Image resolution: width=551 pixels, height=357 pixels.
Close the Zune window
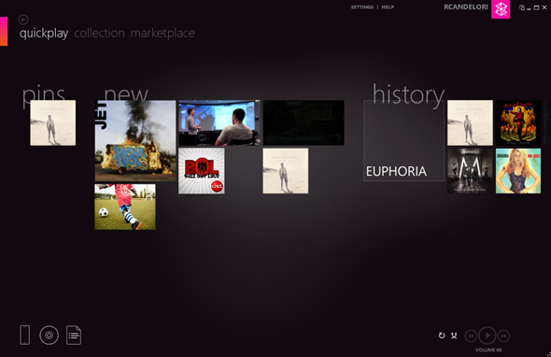tap(544, 7)
